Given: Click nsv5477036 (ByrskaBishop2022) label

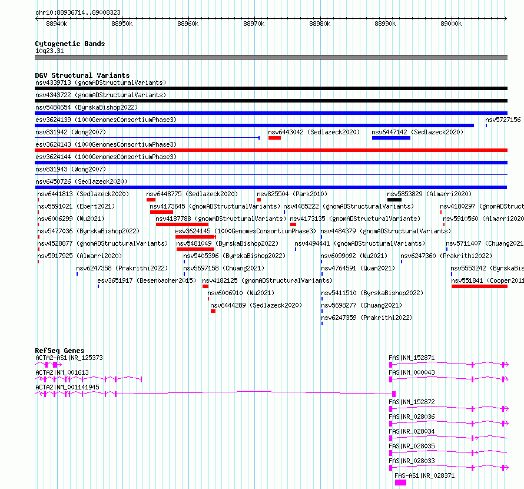Looking at the screenshot, I should pyautogui.click(x=88, y=231).
